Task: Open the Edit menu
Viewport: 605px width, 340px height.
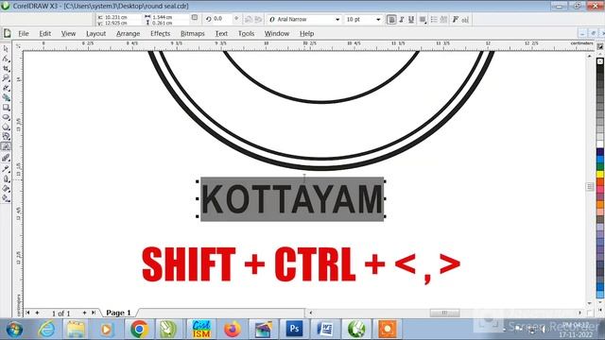Action: [x=44, y=34]
